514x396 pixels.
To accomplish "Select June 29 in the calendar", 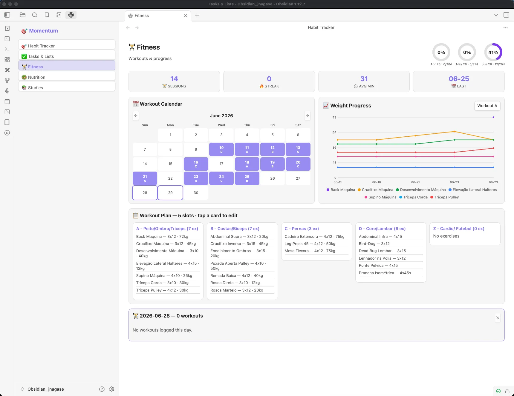I will coord(170,193).
